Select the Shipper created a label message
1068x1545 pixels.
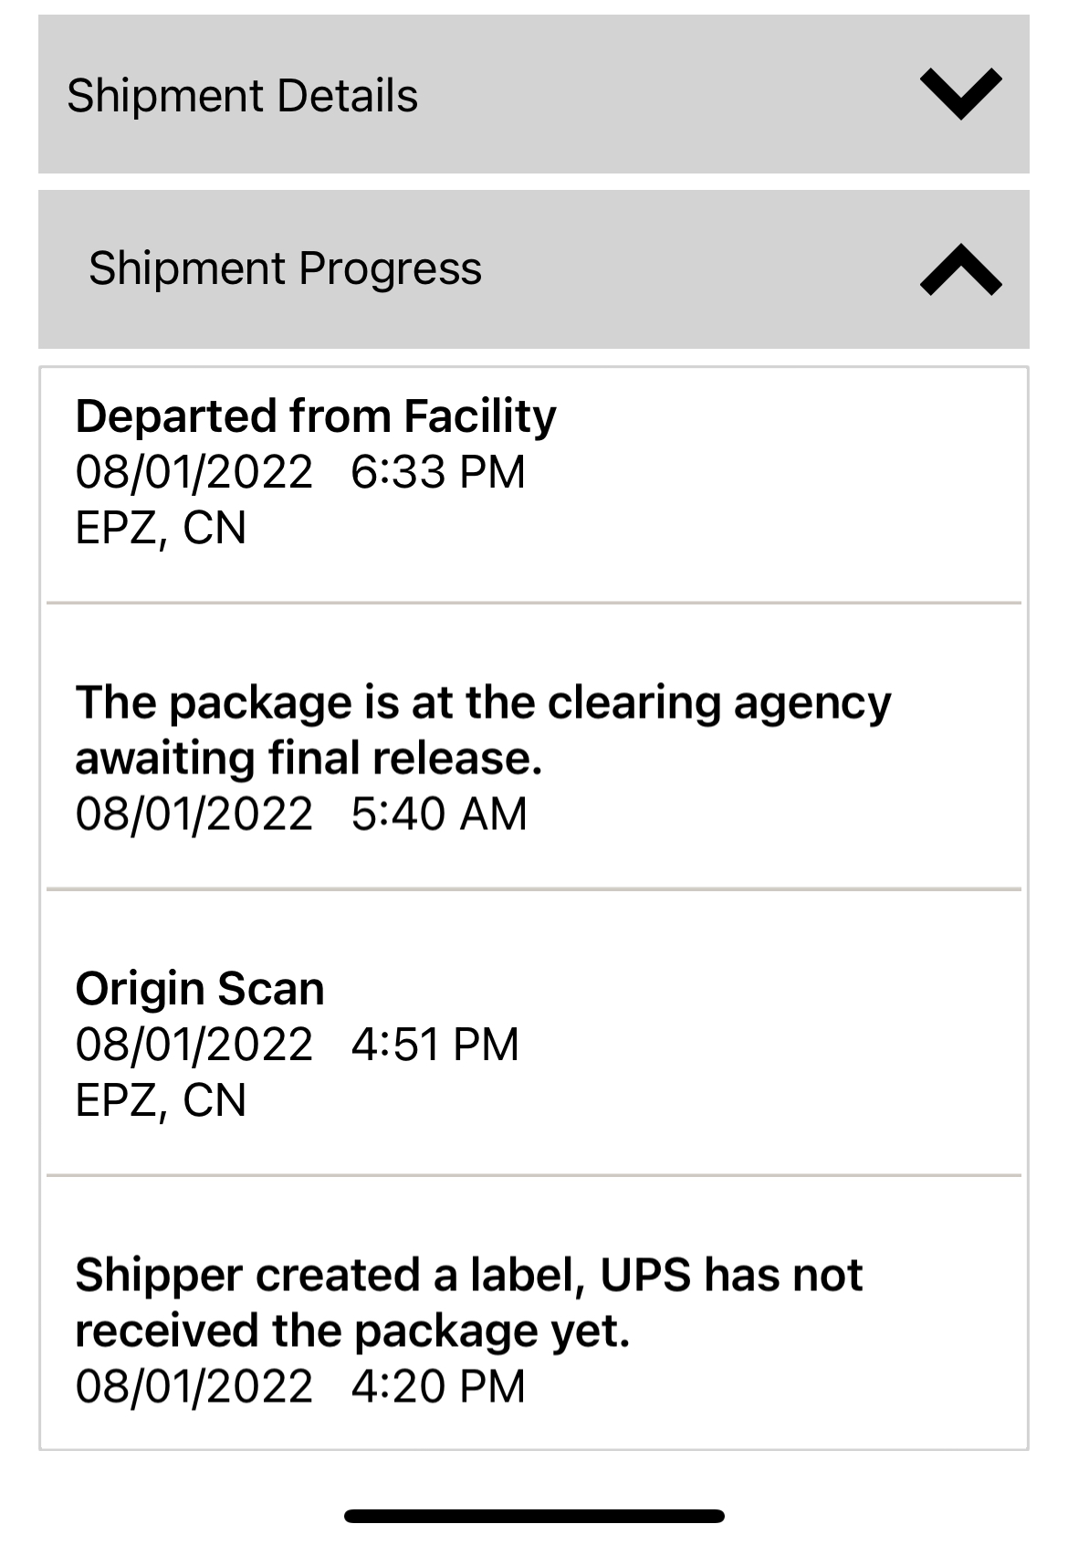pos(467,1275)
